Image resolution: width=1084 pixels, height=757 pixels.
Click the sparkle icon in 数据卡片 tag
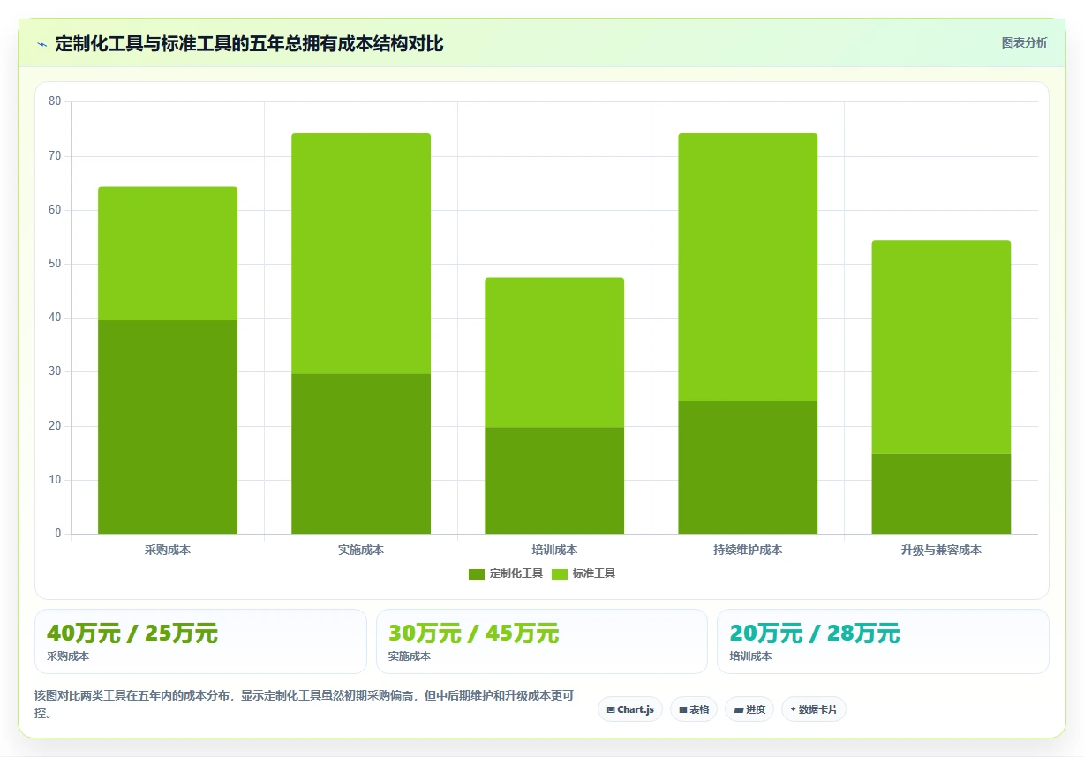click(793, 708)
